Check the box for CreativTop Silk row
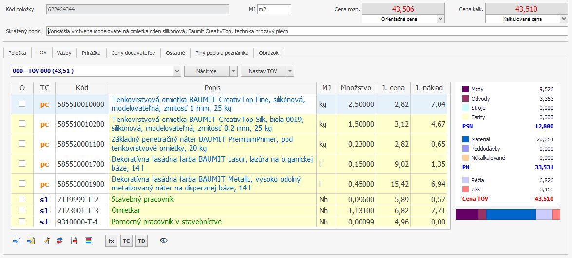Screen dimensions: 572x258 22,124
